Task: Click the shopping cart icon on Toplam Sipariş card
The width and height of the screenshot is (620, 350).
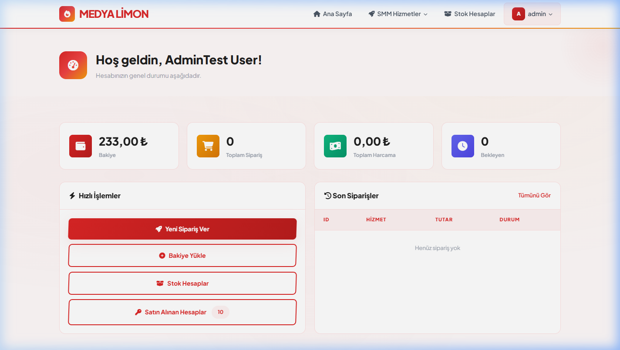Action: (208, 146)
